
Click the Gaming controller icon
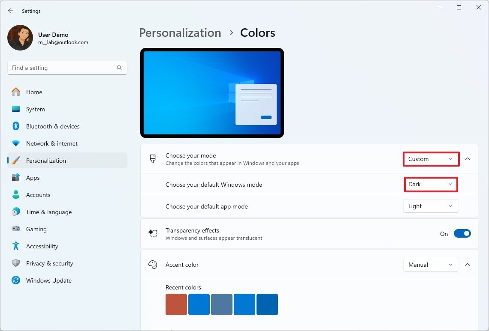(x=16, y=229)
